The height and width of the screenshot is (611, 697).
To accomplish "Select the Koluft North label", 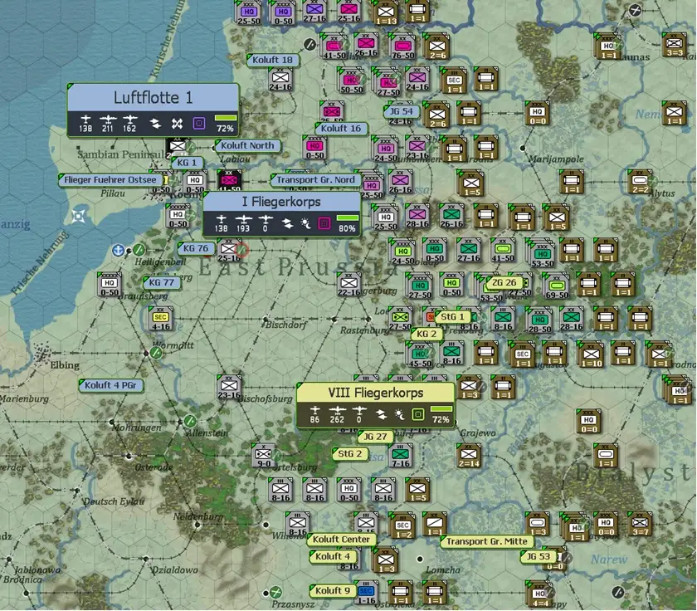I will (247, 145).
